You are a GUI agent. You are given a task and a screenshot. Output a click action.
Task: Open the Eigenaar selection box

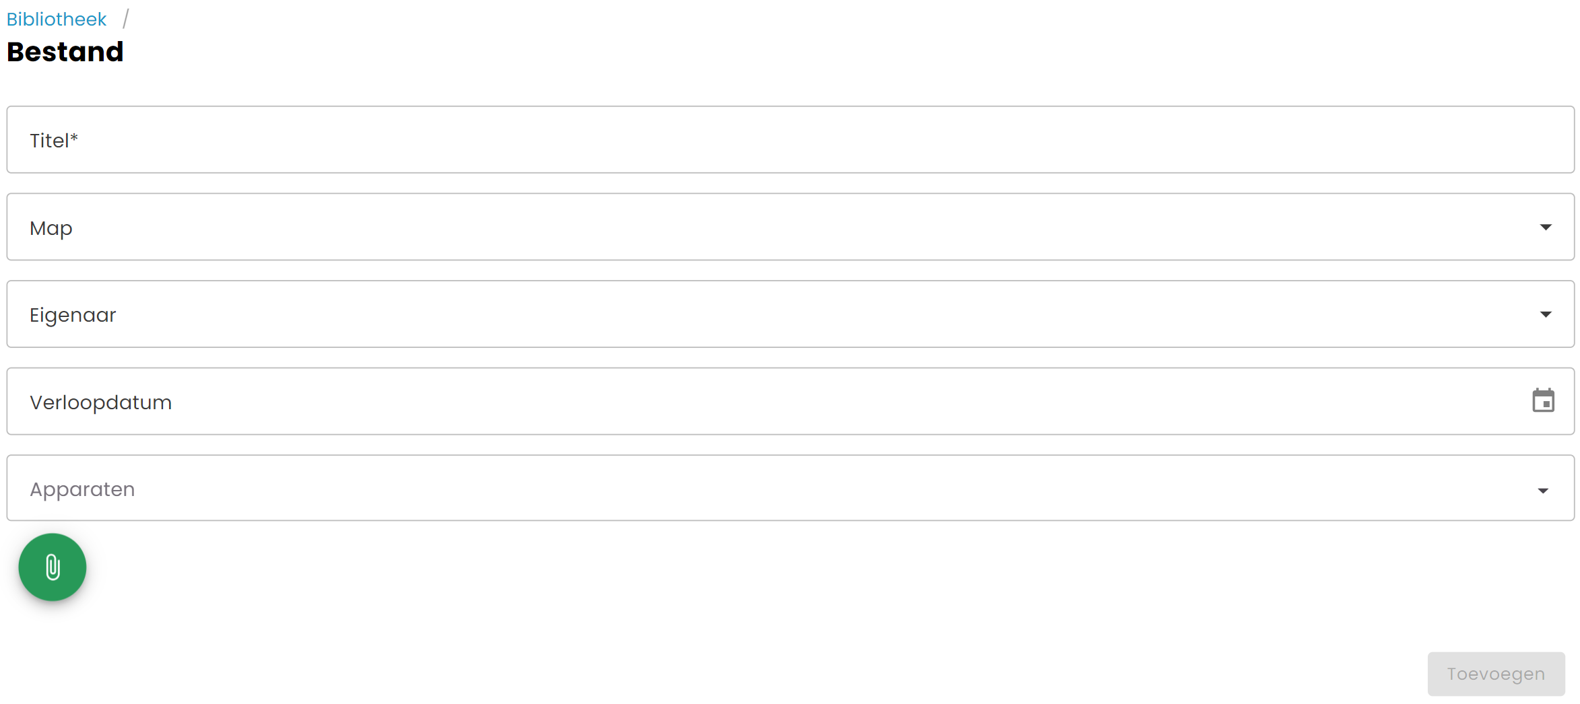tap(791, 314)
